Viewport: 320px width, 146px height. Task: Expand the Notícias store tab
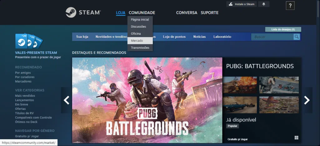coord(199,37)
